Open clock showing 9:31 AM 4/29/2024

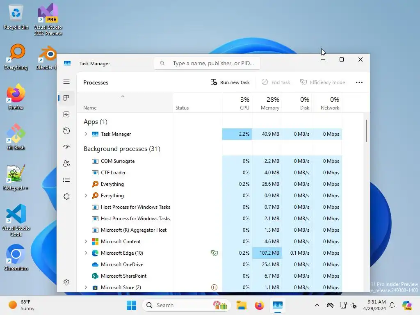point(374,305)
